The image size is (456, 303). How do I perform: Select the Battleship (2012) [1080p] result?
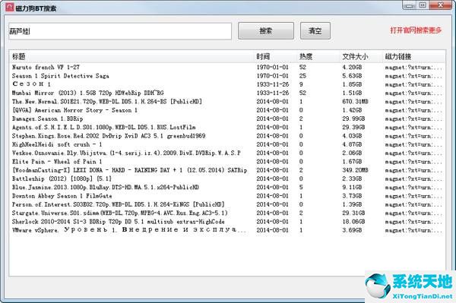pyautogui.click(x=226, y=178)
